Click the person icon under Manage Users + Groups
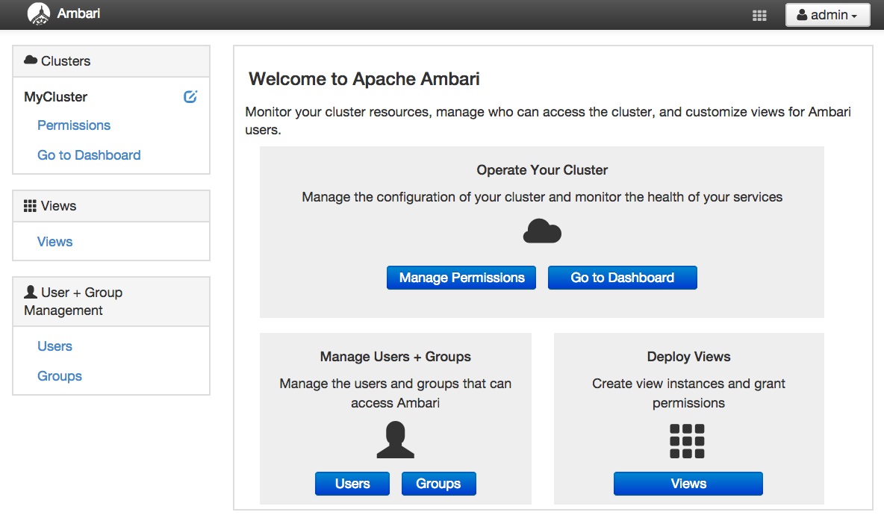Viewport: 884px width, 518px height. point(395,440)
